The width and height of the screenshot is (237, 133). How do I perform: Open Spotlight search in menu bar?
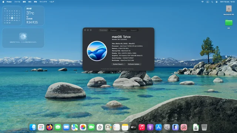tap(212, 2)
